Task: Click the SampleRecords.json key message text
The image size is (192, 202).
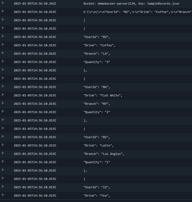Action: click(163, 4)
